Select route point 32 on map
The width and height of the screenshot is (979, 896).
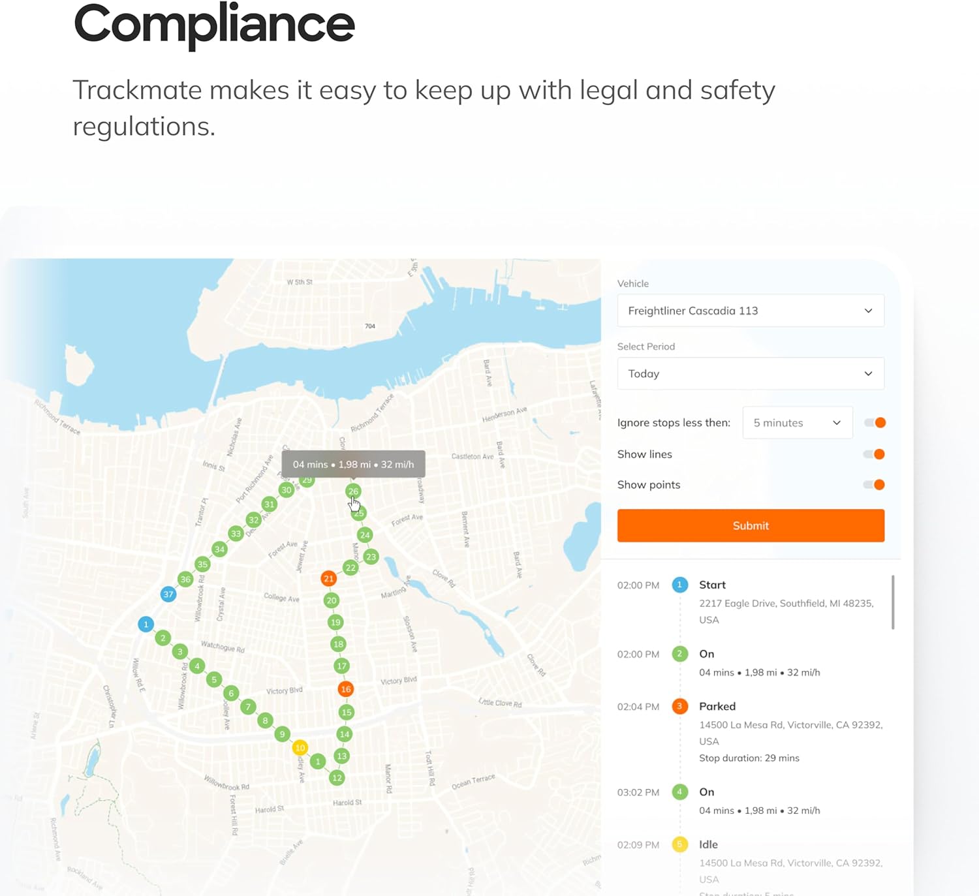[253, 520]
